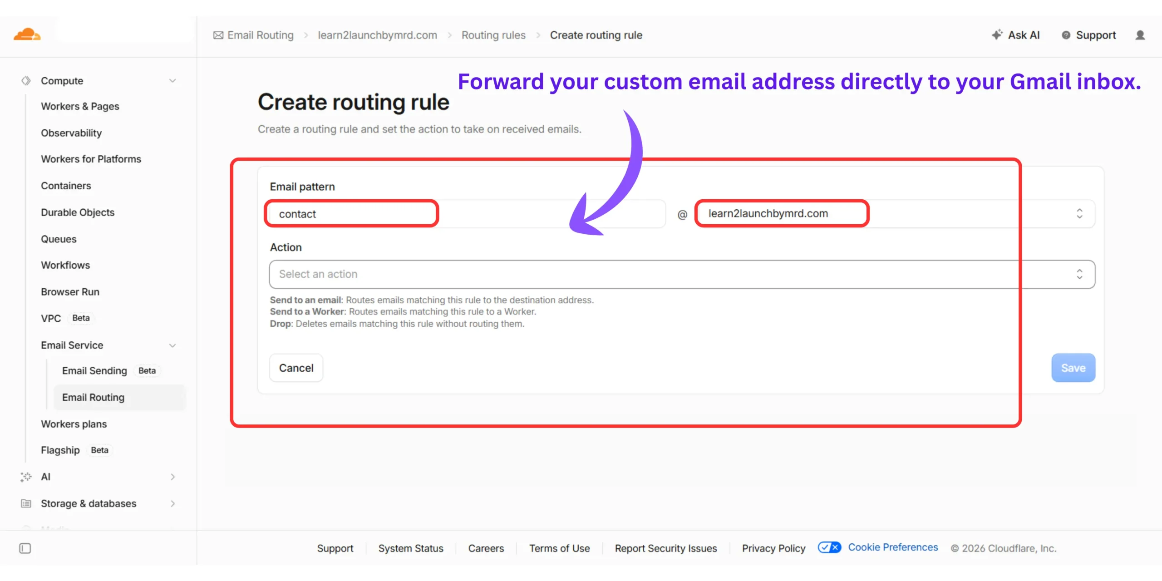Go to Email Routing breadcrumb

point(260,35)
